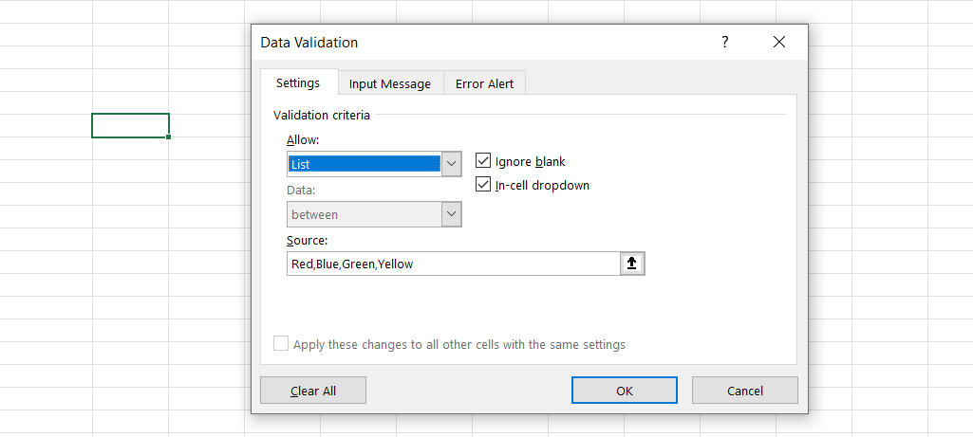Image resolution: width=973 pixels, height=437 pixels.
Task: Toggle the Ignore blank checkbox
Action: point(483,162)
